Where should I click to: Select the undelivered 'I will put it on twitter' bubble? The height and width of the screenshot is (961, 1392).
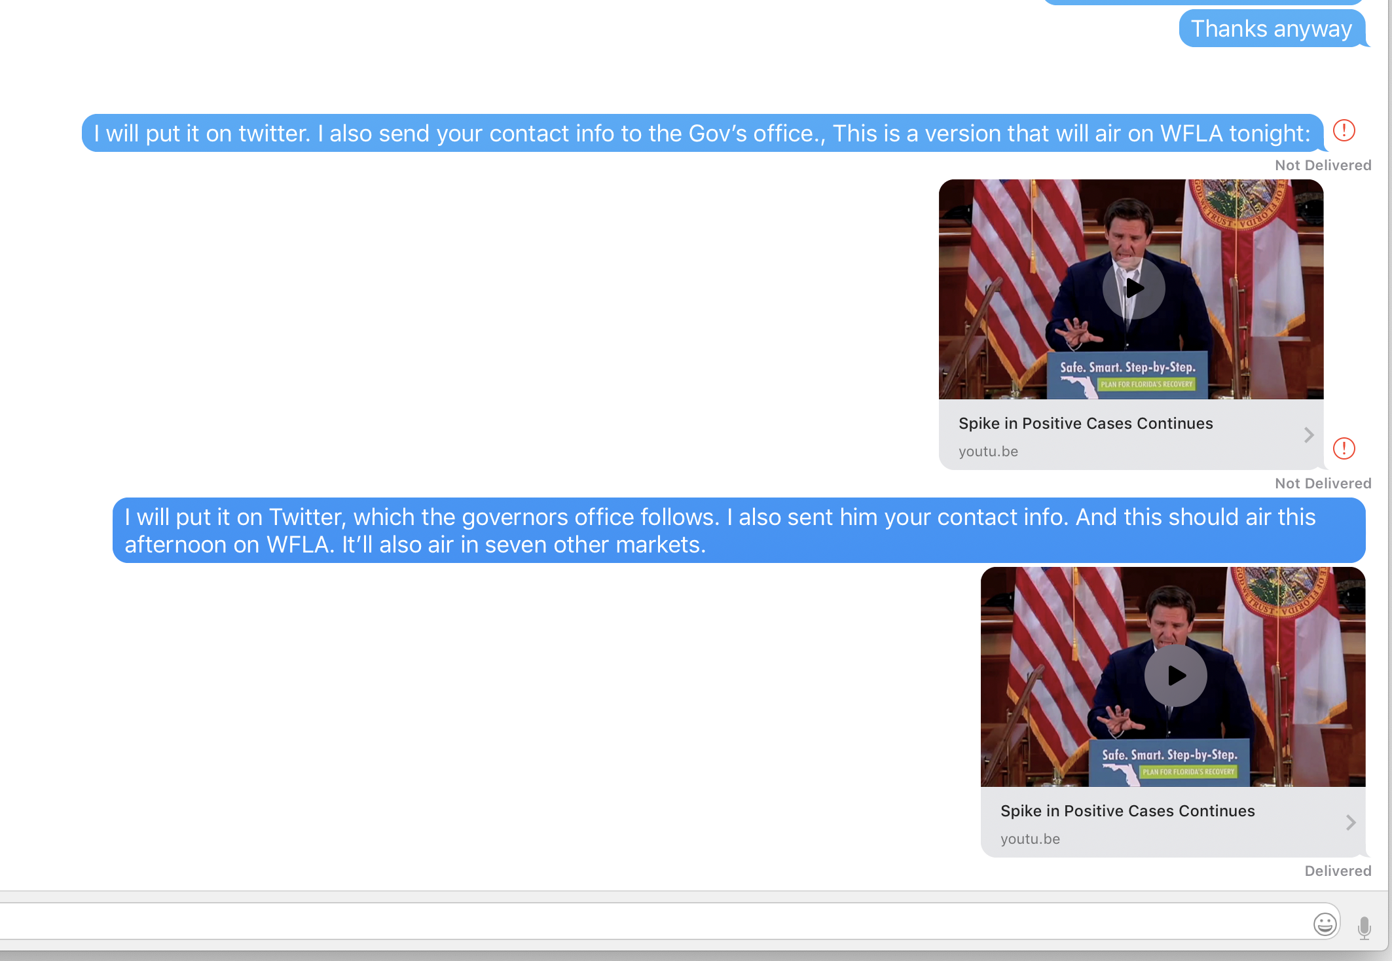pyautogui.click(x=702, y=134)
